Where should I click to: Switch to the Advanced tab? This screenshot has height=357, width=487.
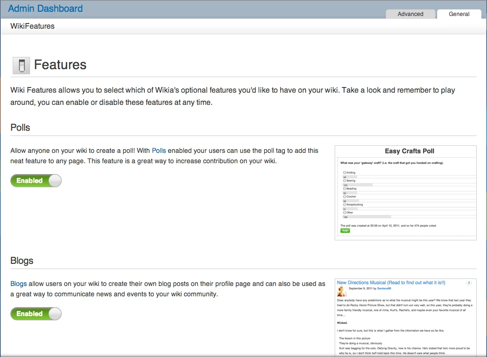(x=410, y=14)
